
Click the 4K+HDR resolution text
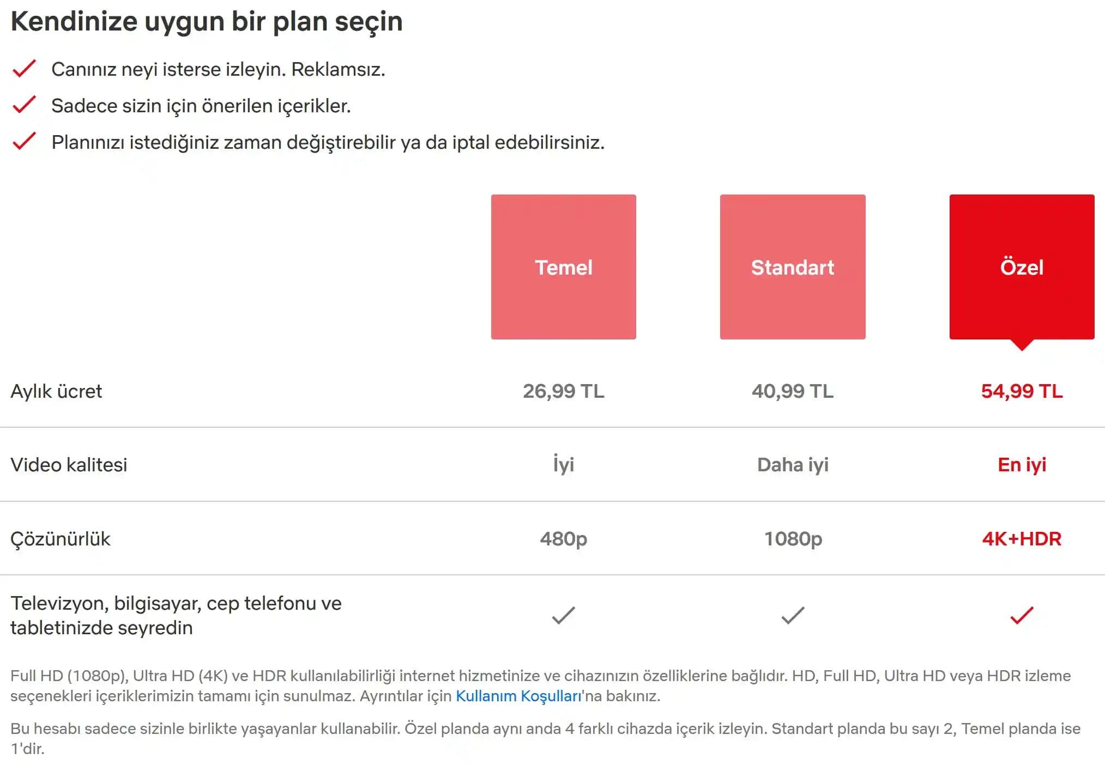point(1022,539)
